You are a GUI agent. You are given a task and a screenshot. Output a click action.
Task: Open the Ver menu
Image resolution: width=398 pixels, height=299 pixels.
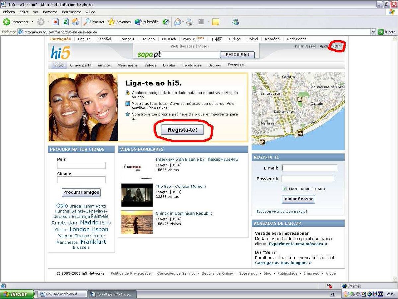click(x=36, y=12)
